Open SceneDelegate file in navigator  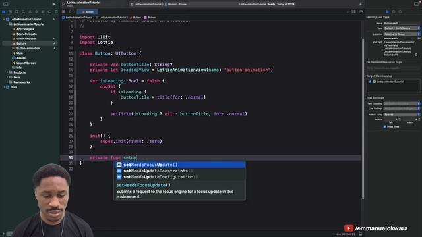point(26,34)
